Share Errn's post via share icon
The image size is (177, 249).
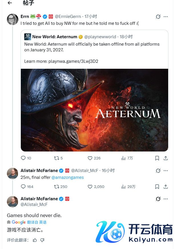coord(166,158)
